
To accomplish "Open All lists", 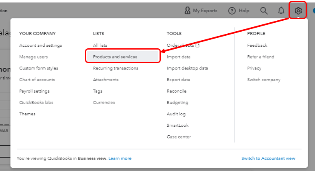I will tap(100, 45).
